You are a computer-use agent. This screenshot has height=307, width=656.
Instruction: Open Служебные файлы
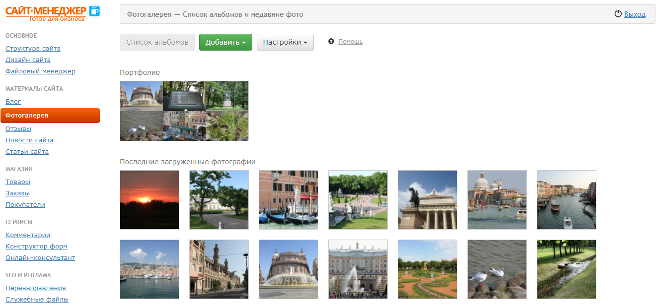pos(37,300)
